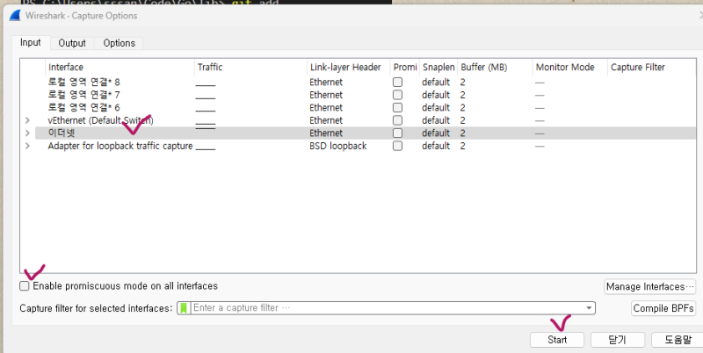Select the vEthernet (Default Switch) interface
The height and width of the screenshot is (353, 703).
(101, 120)
